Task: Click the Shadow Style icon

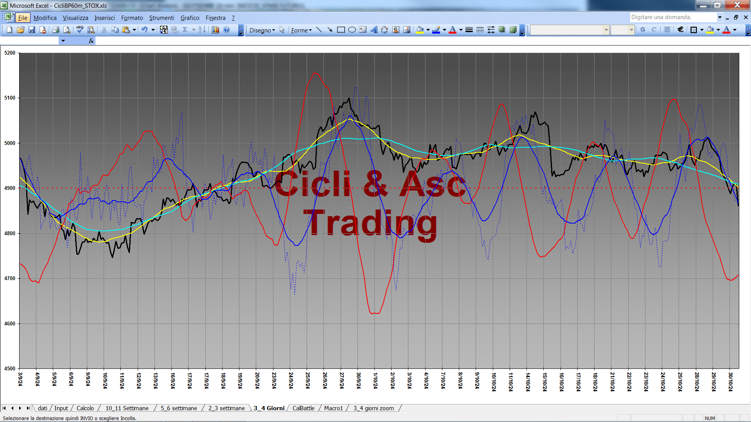Action: tap(502, 30)
